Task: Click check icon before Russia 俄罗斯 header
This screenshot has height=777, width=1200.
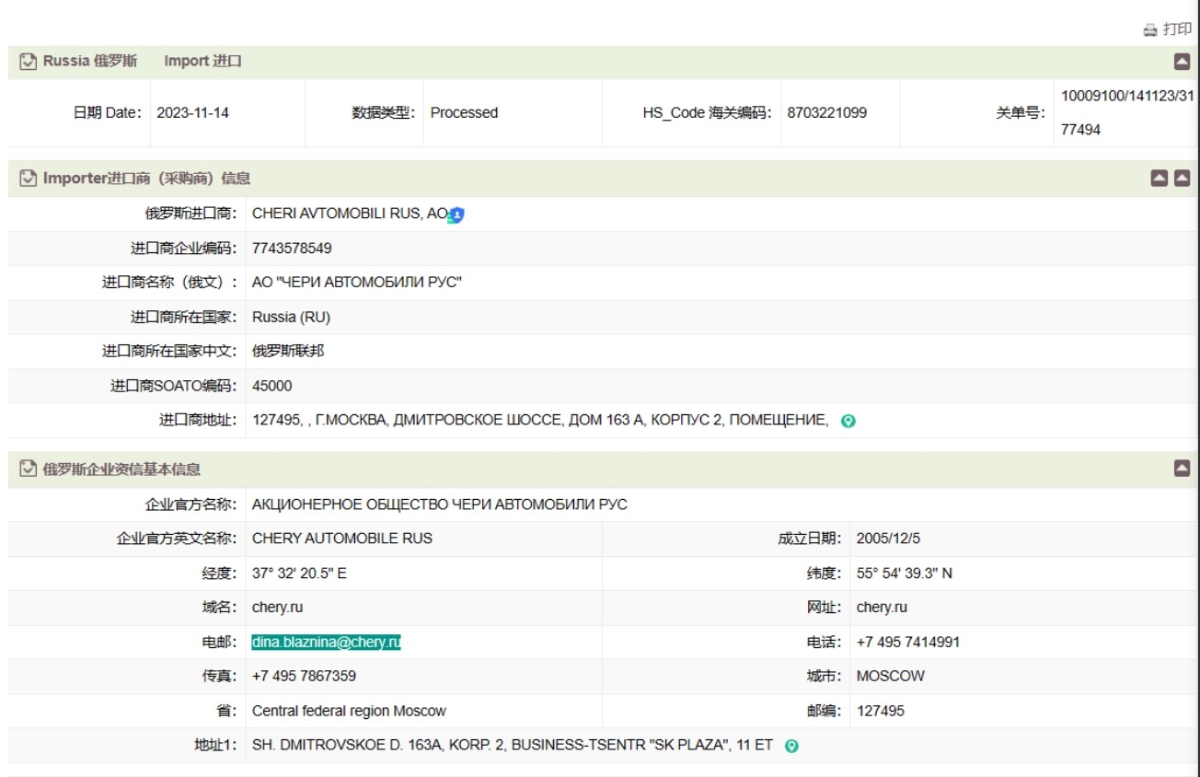Action: (29, 62)
